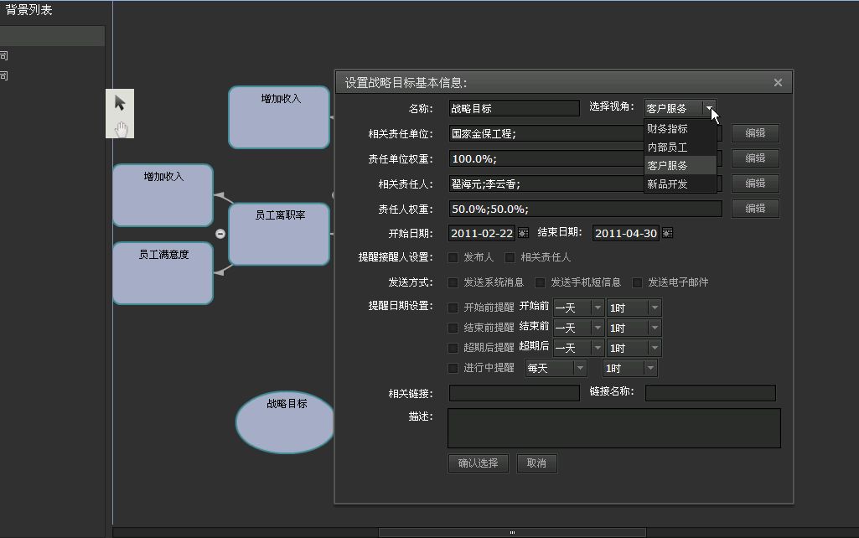Check the 发布人 reminder recipient box

click(453, 257)
